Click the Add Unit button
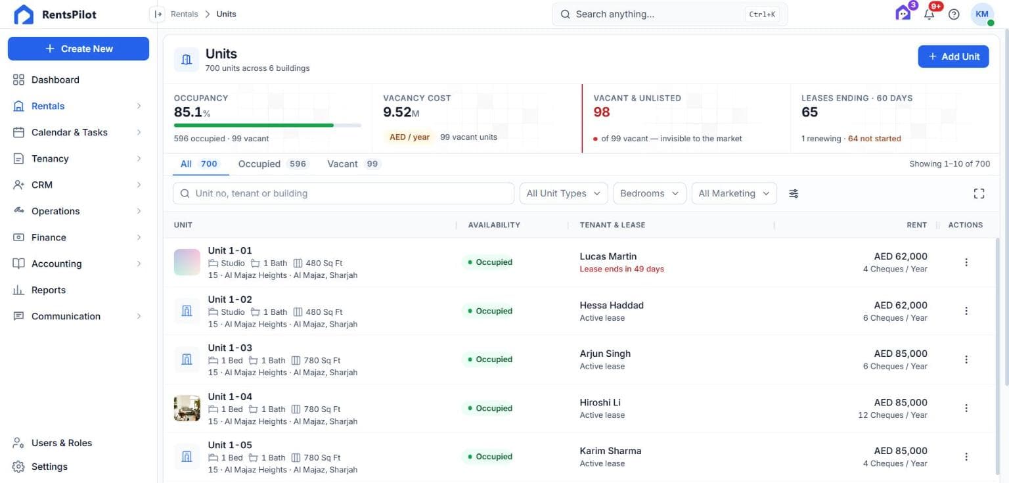Image resolution: width=1009 pixels, height=483 pixels. tap(953, 57)
